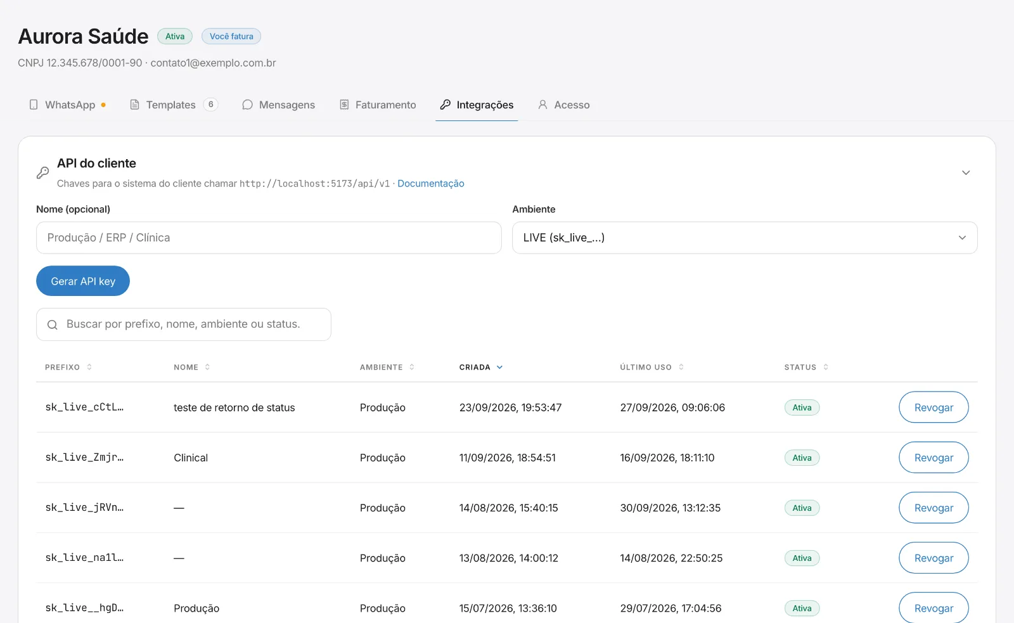Click the WhatsApp tab phone icon

coord(34,105)
